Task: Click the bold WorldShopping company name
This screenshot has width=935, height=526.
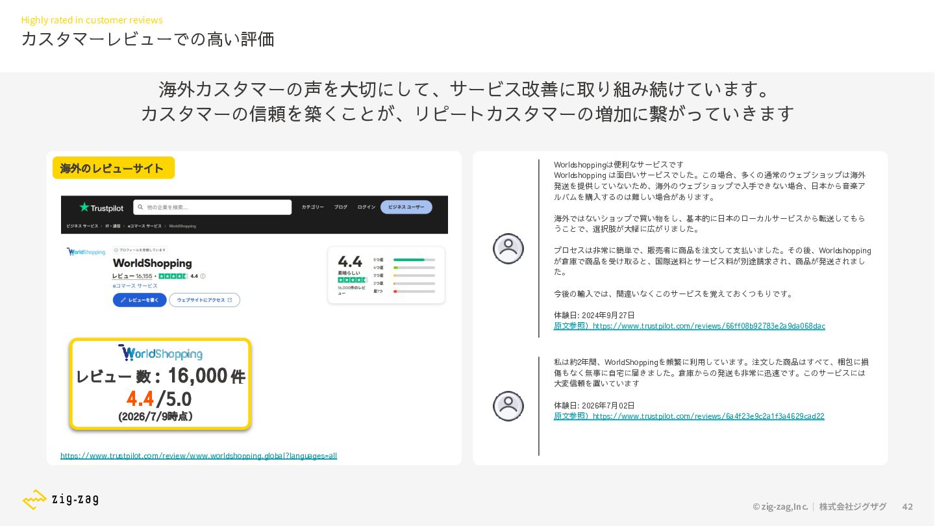Action: 153,263
